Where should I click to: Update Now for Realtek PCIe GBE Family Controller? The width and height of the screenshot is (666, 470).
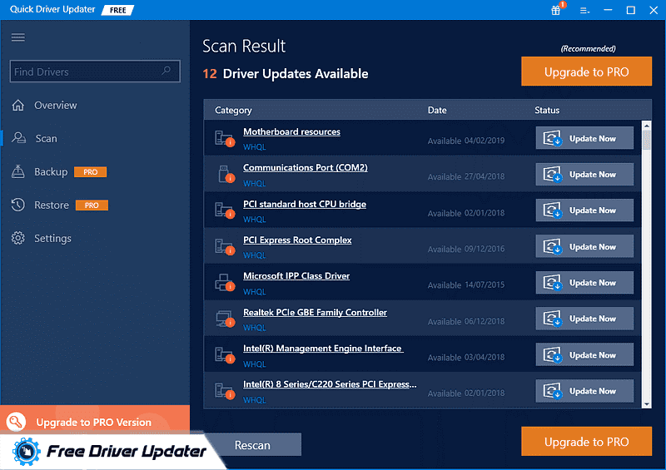(584, 319)
